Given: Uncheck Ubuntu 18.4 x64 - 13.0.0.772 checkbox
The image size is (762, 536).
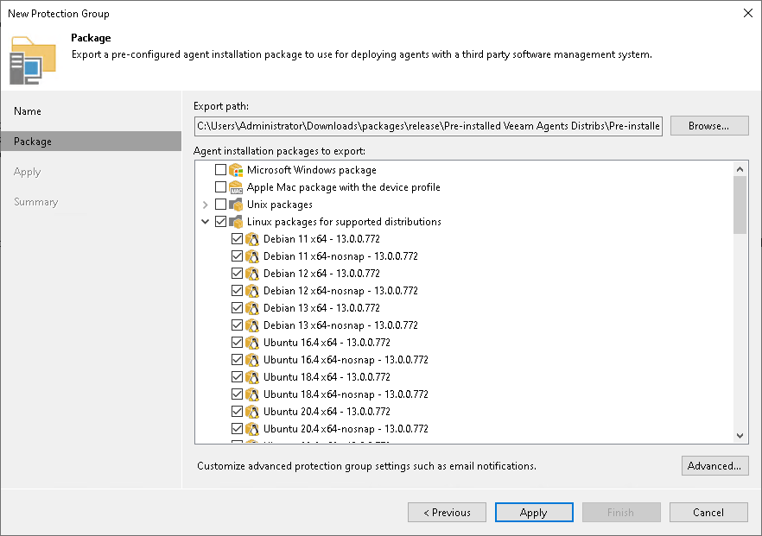Looking at the screenshot, I should (237, 376).
